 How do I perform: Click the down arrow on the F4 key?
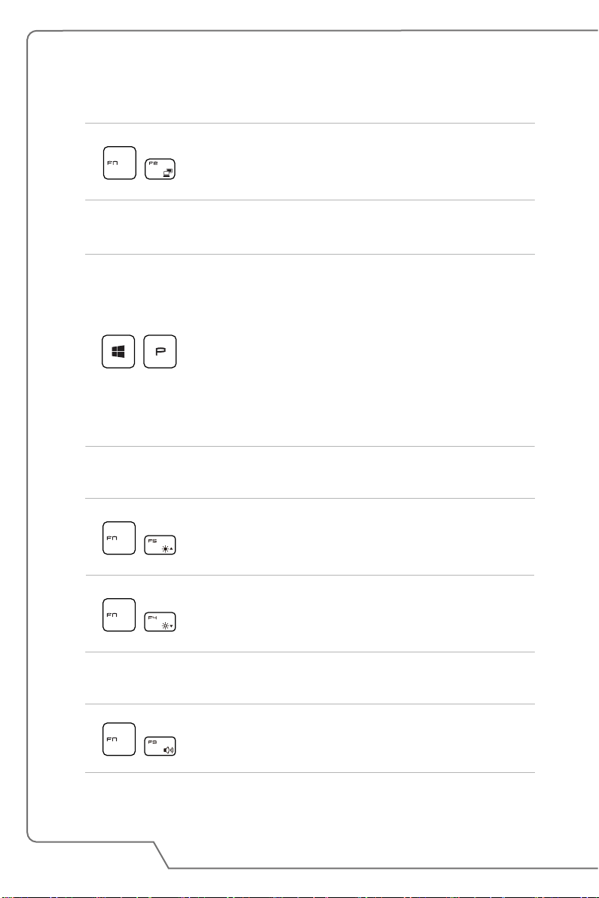click(x=171, y=626)
